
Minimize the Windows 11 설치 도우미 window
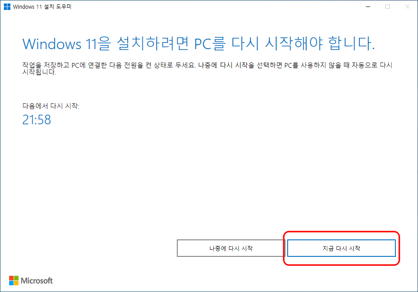(x=368, y=7)
